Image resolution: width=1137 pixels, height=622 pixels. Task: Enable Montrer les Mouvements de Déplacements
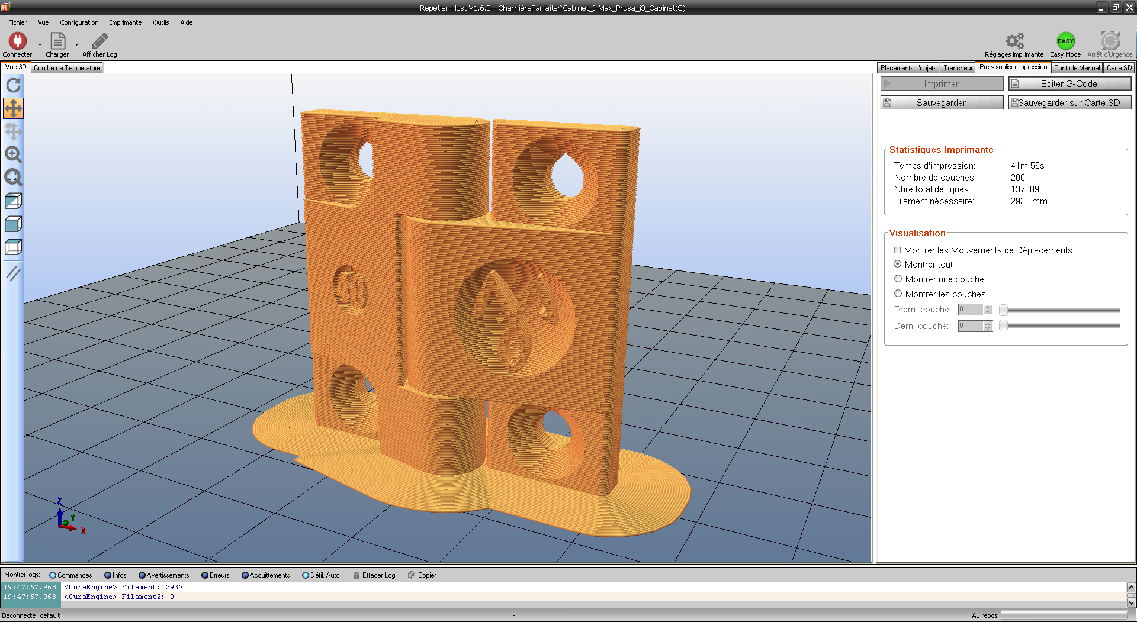(898, 250)
